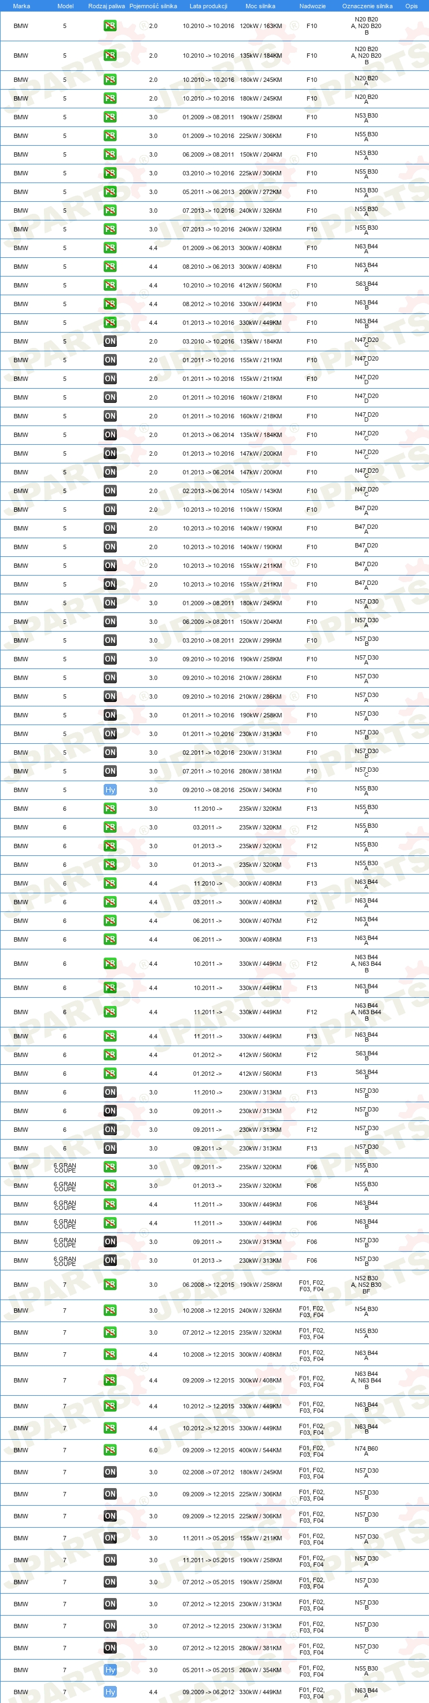429x1703 pixels.
Task: Click the 250kW / 340KM power cell
Action: pos(261,790)
